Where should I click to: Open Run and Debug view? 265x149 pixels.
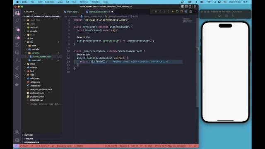(x=17, y=37)
